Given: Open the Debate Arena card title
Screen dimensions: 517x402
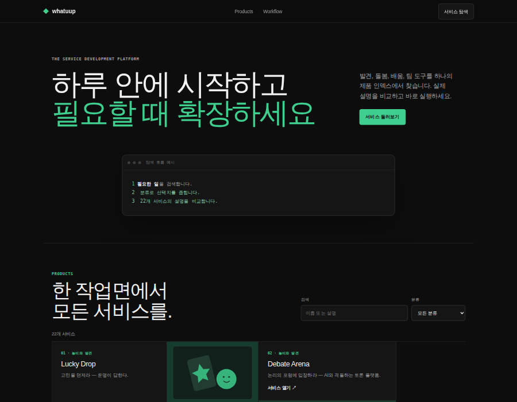Looking at the screenshot, I should 288,364.
